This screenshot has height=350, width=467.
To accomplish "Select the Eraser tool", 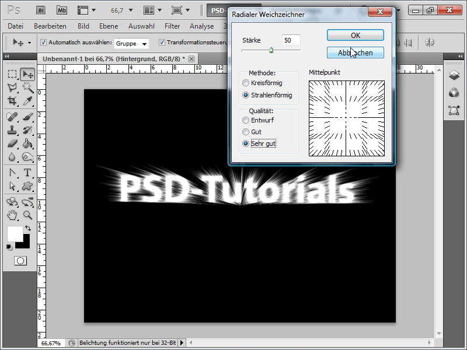I will tap(12, 143).
